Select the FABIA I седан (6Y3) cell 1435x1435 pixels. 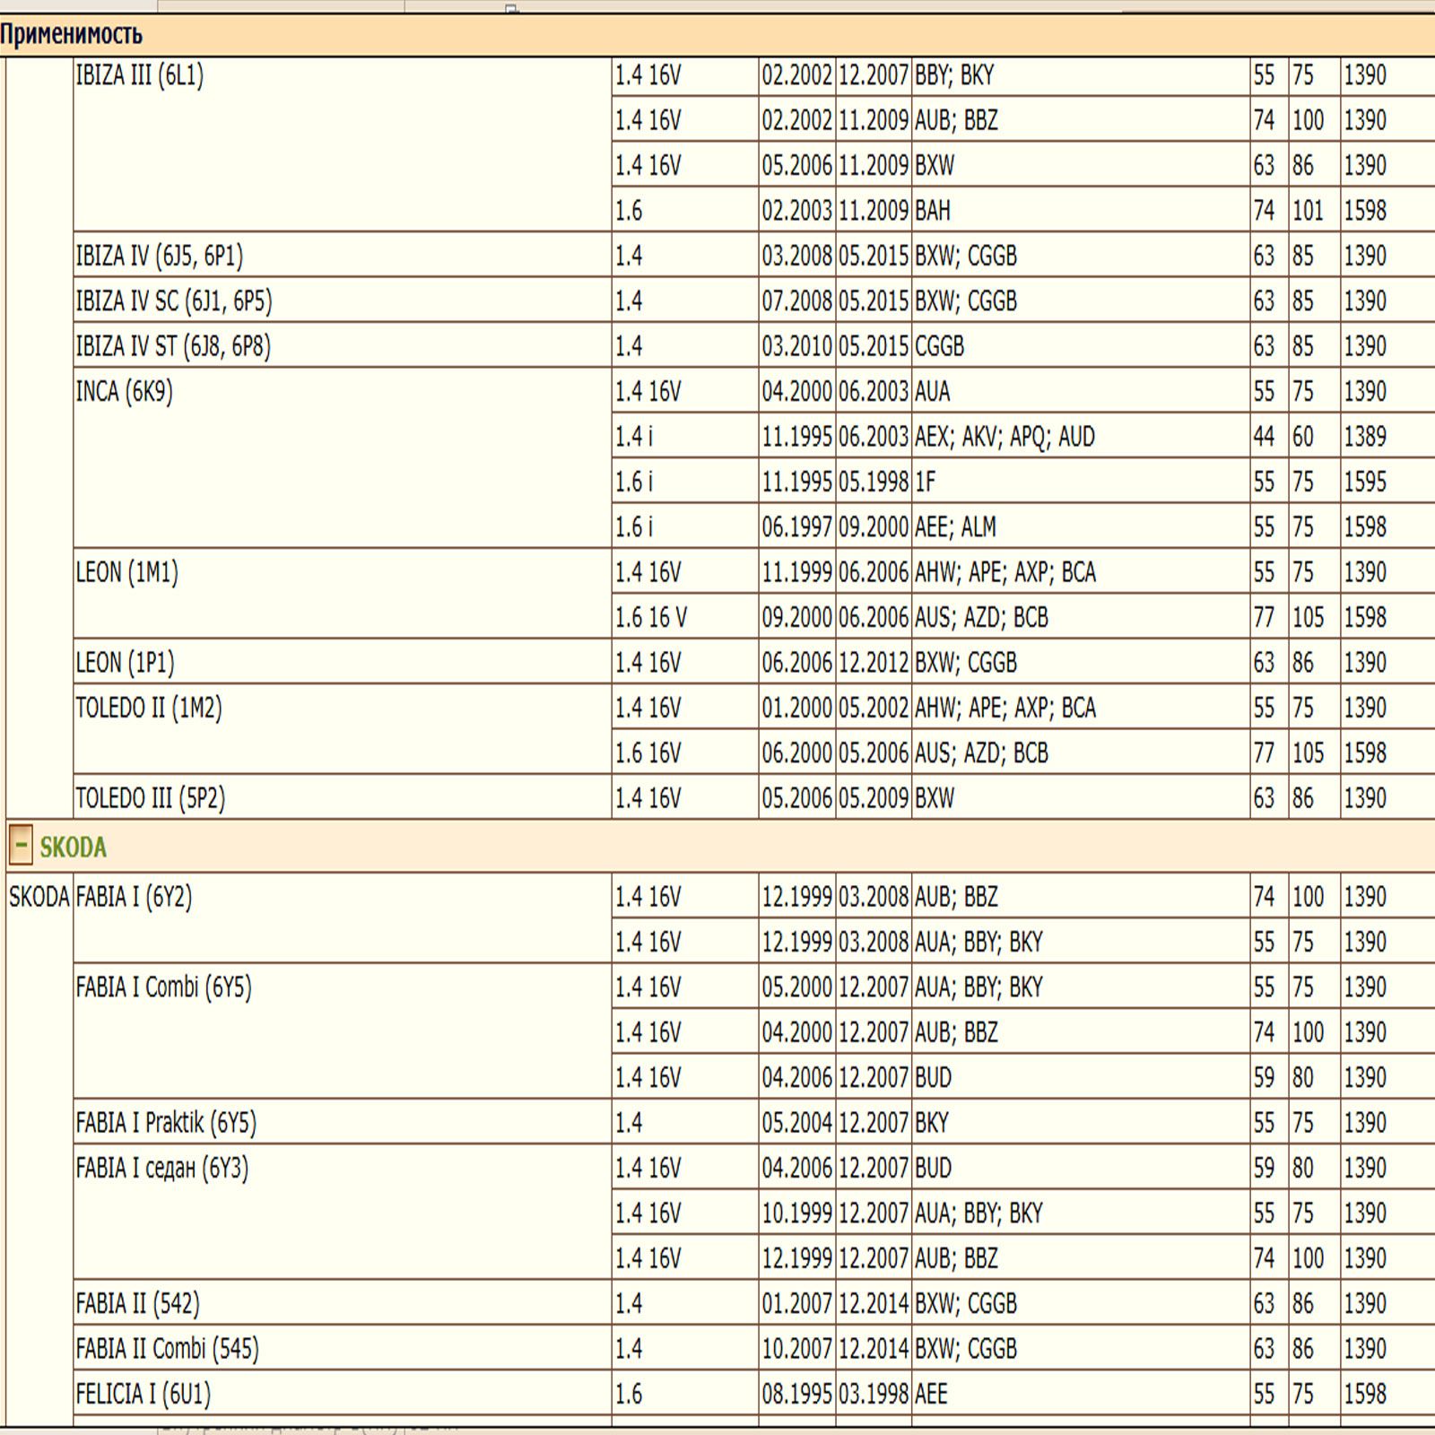coord(162,1168)
